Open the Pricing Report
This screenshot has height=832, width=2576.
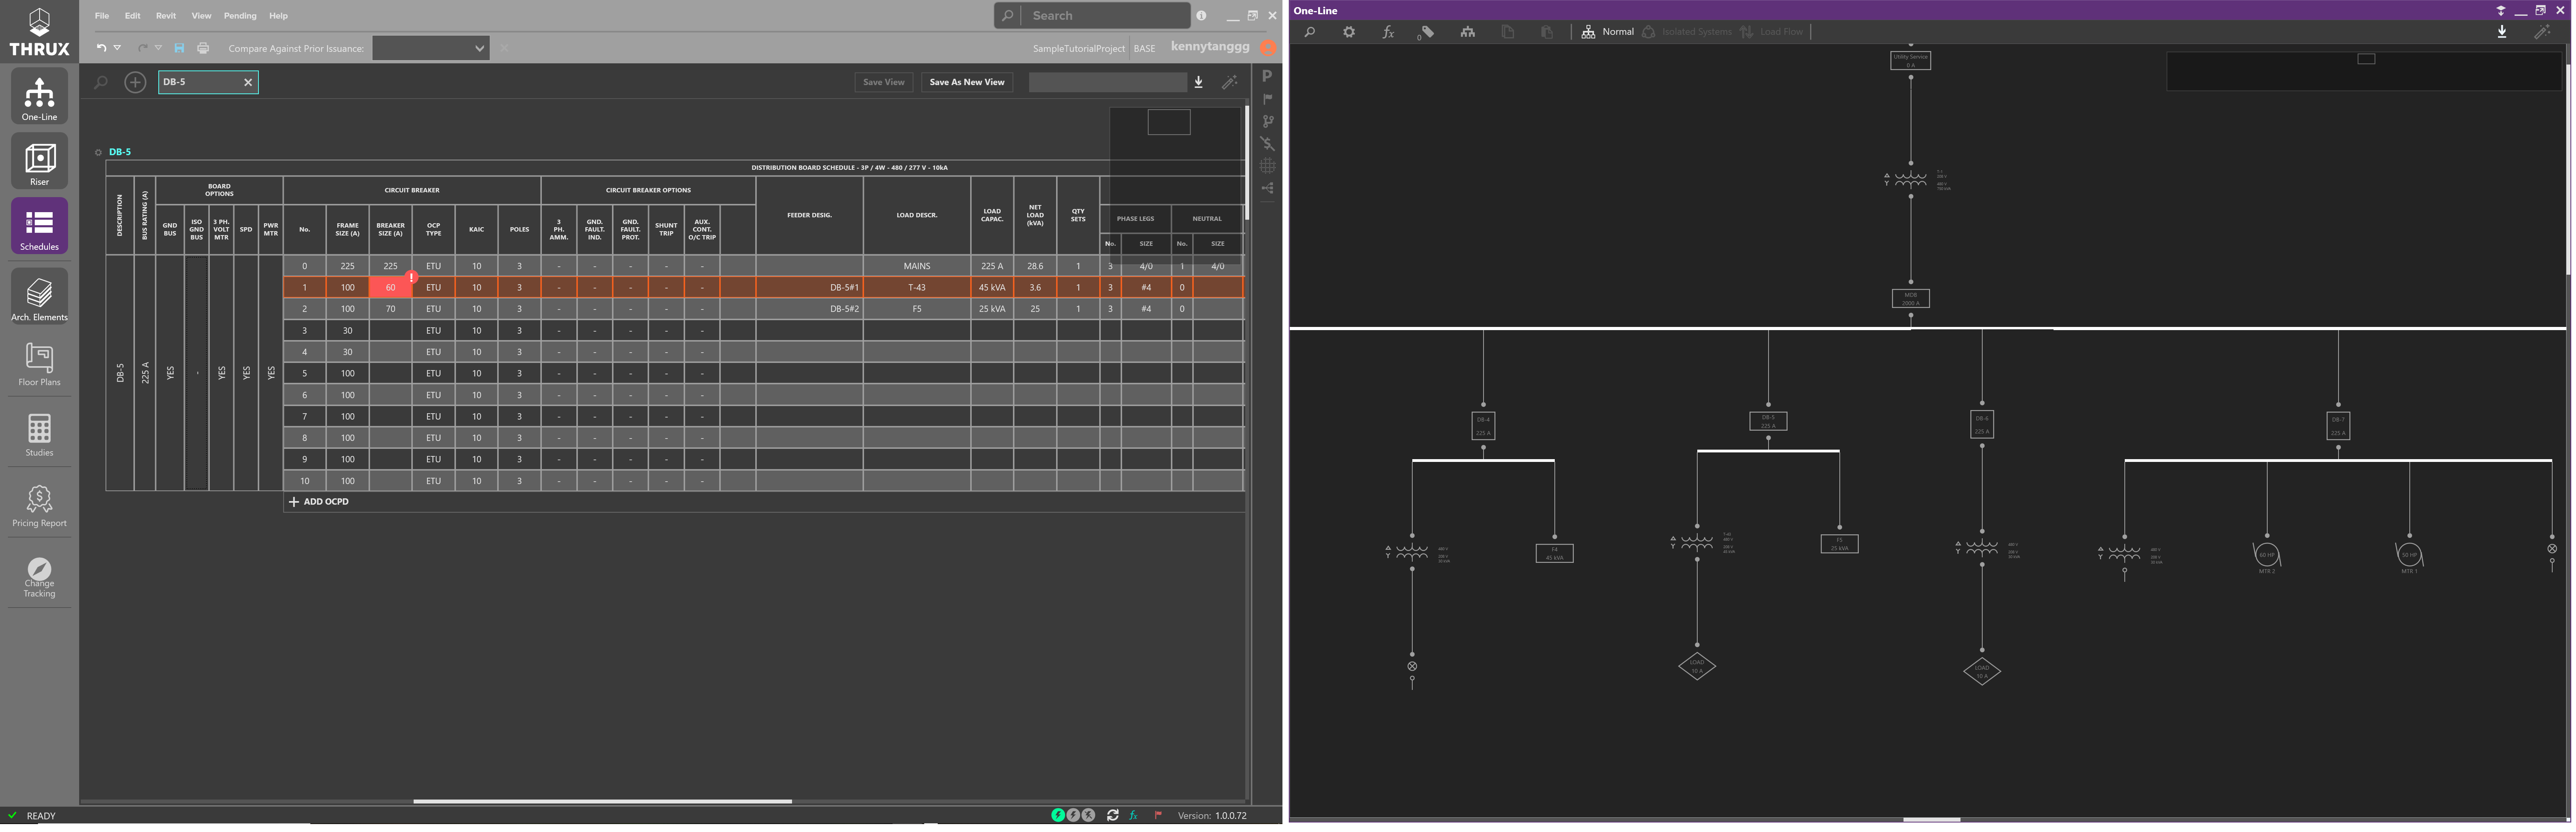[x=39, y=505]
